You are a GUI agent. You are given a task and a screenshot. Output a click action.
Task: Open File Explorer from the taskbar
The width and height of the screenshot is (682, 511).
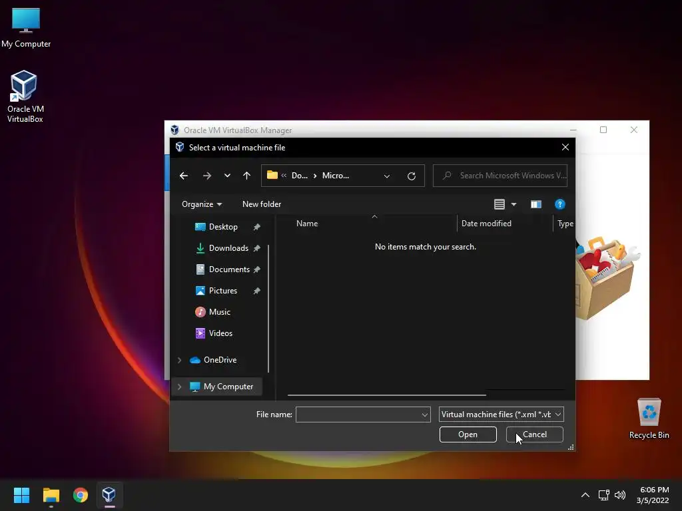pyautogui.click(x=51, y=495)
